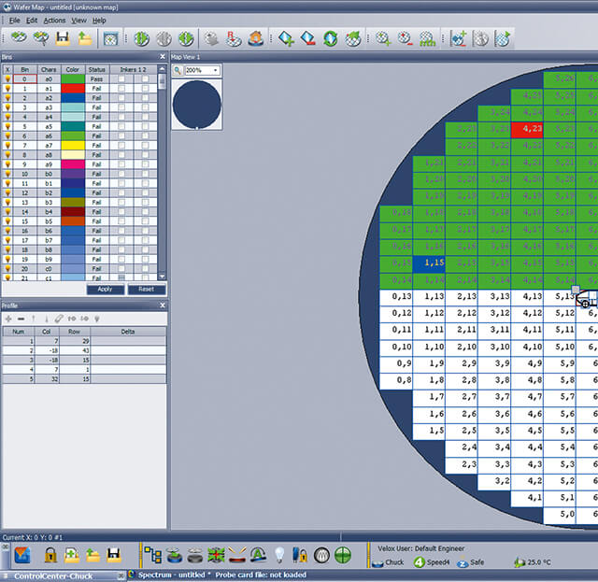
Task: Toggle the bulb visibility icon for bin 10
Action: [x=7, y=174]
